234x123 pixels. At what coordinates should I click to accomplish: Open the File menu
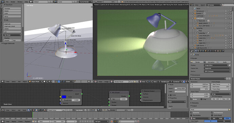[7, 2]
